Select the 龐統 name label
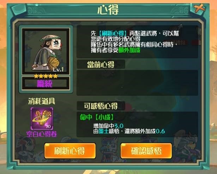 pos(45,84)
